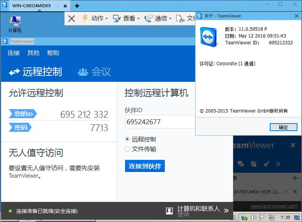The image size is (302, 222).
Task: Expand more tools chevron in TeamViewer panel
Action: point(278,164)
